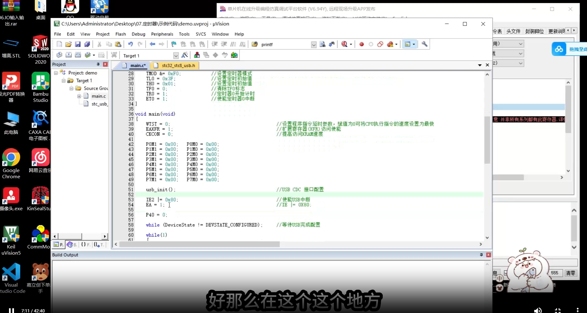Pin the Project panel with the pushpin
587x313 pixels.
tap(98, 64)
